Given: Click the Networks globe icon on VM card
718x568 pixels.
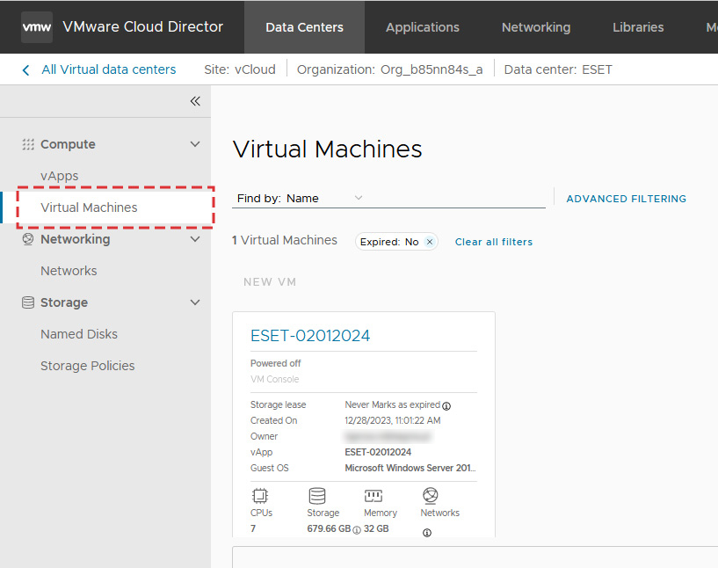Looking at the screenshot, I should click(430, 496).
